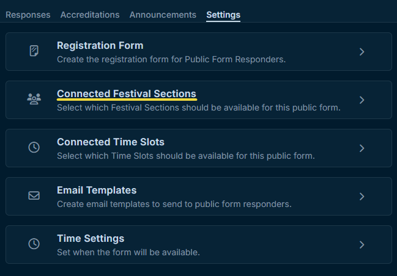Image resolution: width=397 pixels, height=276 pixels.
Task: Go to the Announcements tab
Action: (x=163, y=15)
